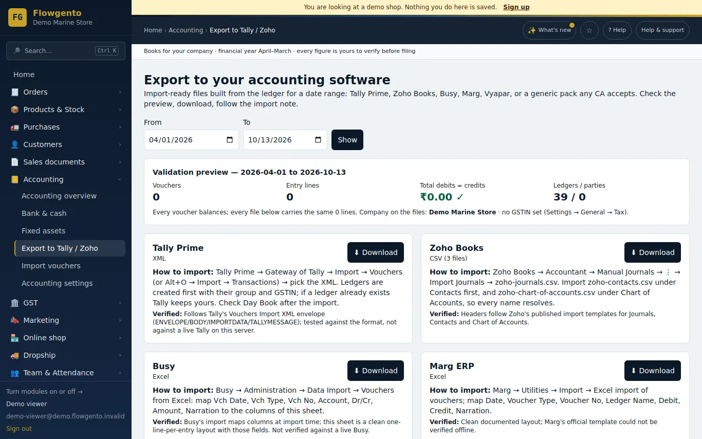Screen dimensions: 702x439
Task: Click the Sales documents page icon
Action: (14, 162)
